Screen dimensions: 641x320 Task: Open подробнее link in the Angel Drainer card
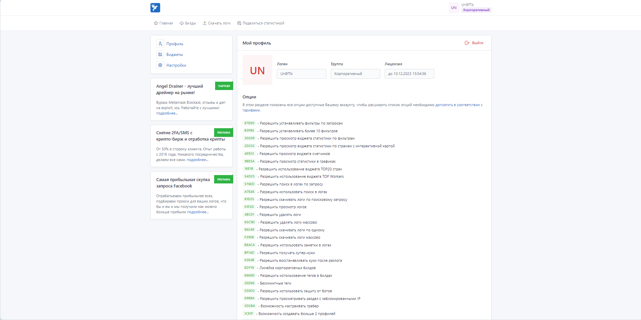[167, 113]
